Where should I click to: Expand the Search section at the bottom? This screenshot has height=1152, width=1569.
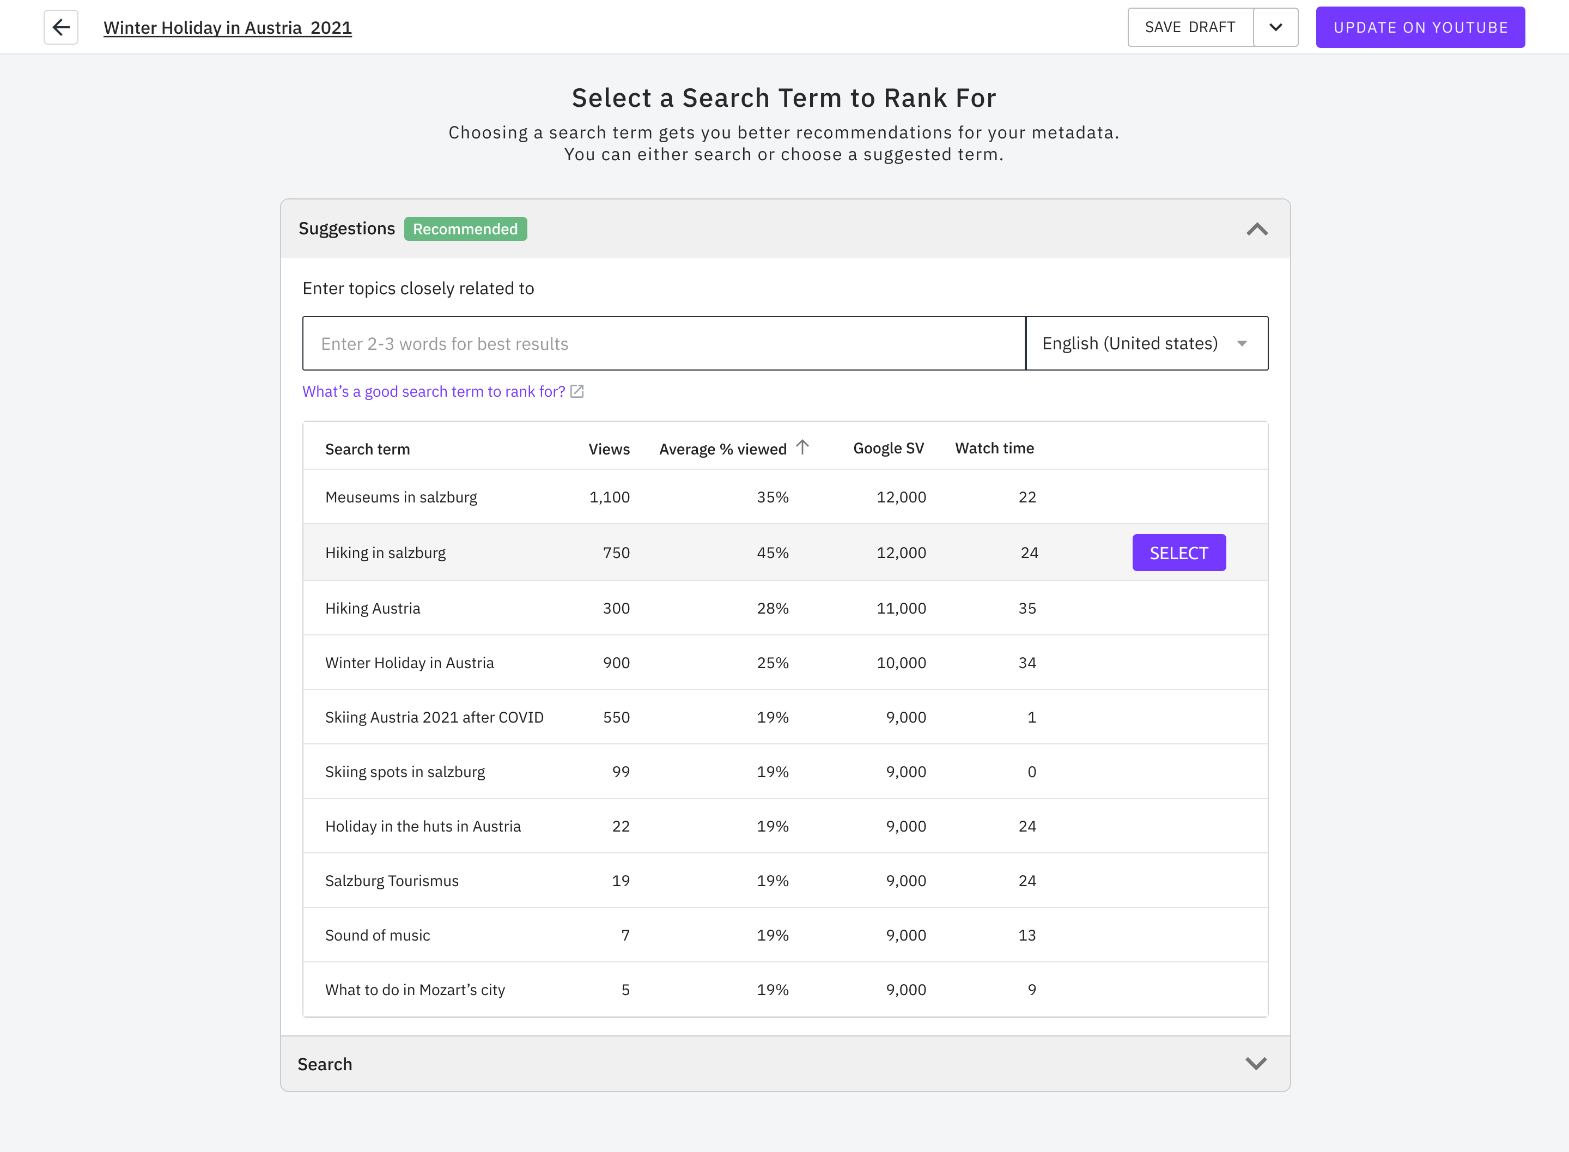pyautogui.click(x=1256, y=1064)
